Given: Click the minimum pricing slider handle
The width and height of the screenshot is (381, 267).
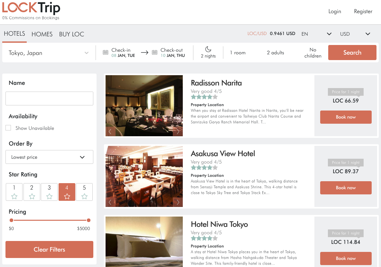Looking at the screenshot, I should 11,220.
